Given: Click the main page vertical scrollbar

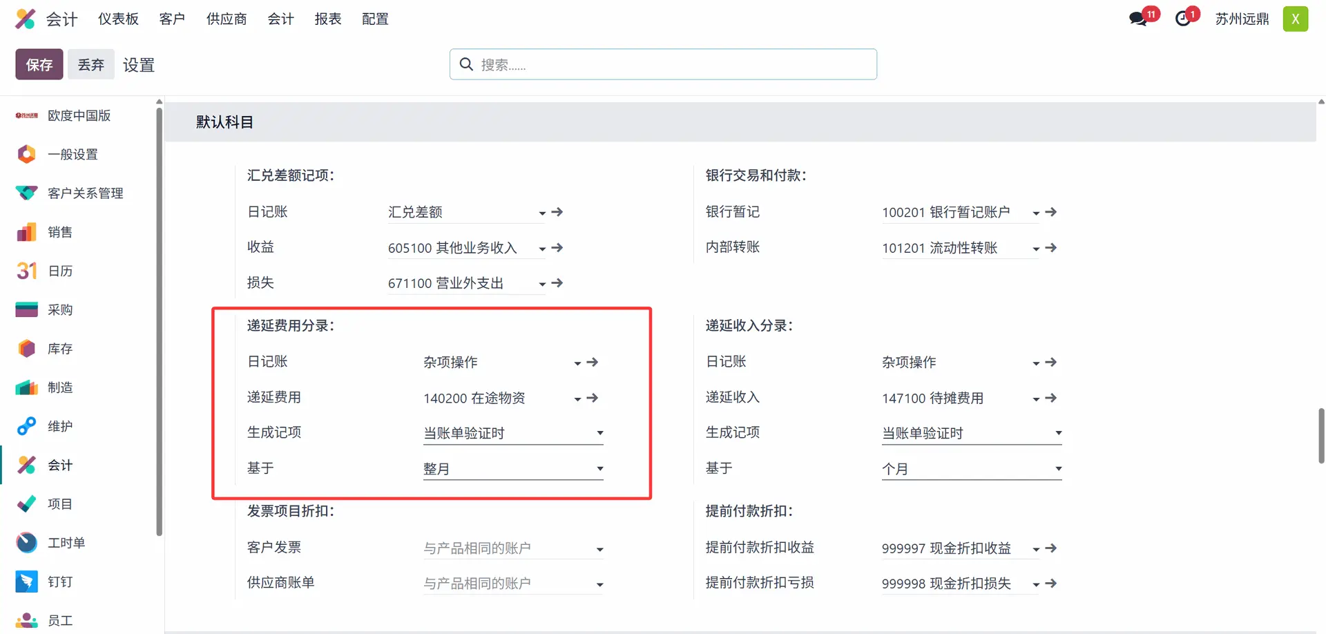Looking at the screenshot, I should (x=1320, y=435).
